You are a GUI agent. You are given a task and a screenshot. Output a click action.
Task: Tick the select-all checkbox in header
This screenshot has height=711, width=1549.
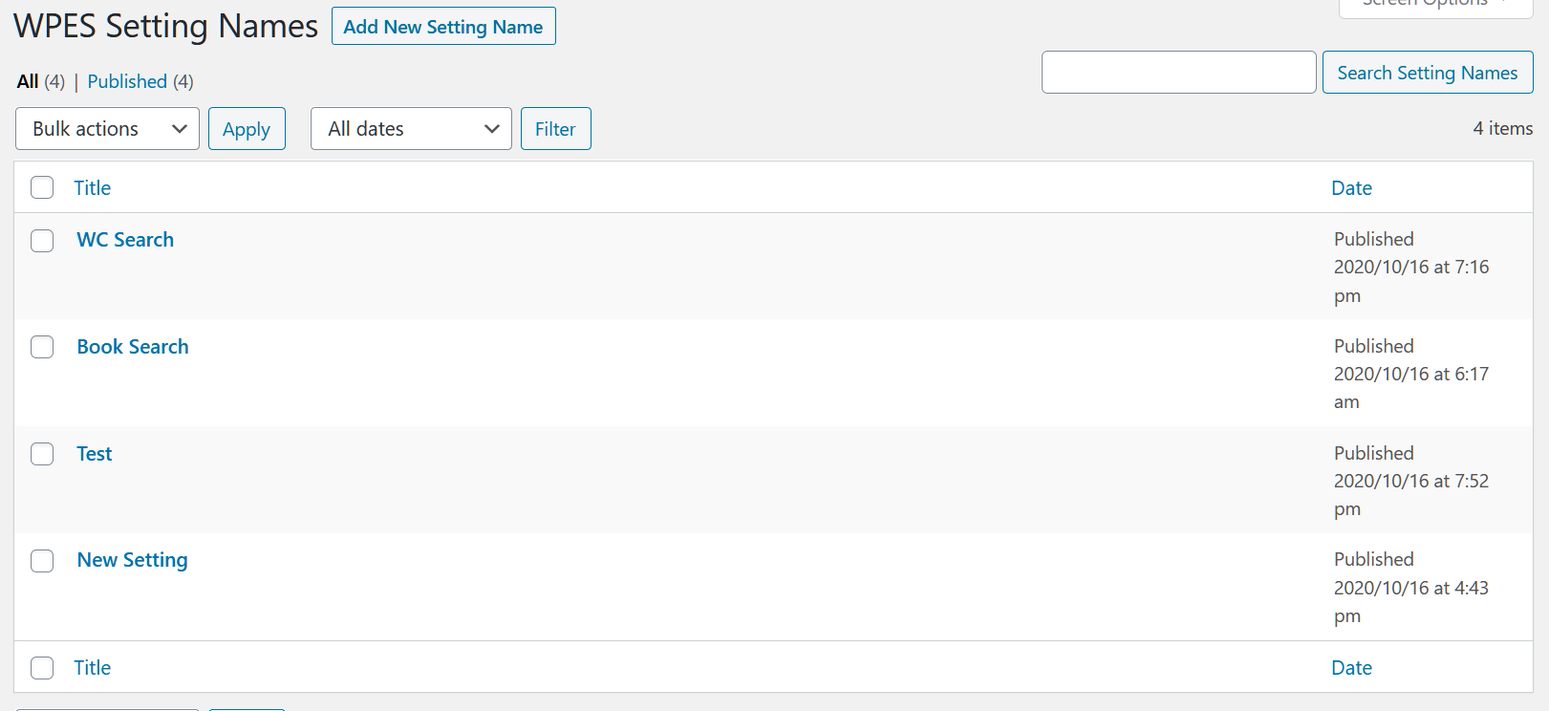(42, 187)
